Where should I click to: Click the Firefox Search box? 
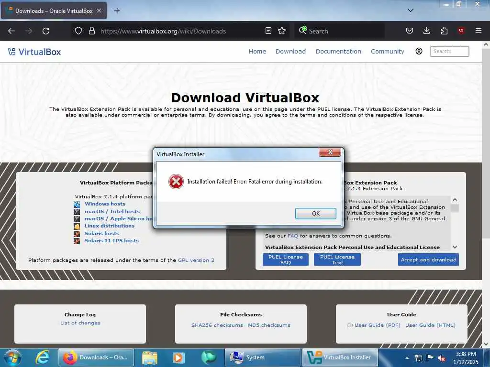click(340, 31)
